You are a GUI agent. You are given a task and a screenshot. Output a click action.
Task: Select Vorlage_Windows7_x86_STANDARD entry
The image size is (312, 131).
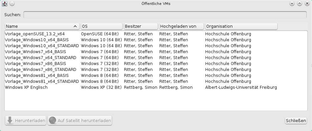(156, 70)
